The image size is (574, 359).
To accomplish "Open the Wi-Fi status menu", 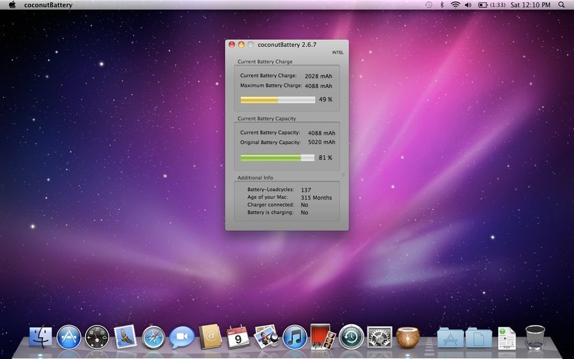I will tap(455, 4).
